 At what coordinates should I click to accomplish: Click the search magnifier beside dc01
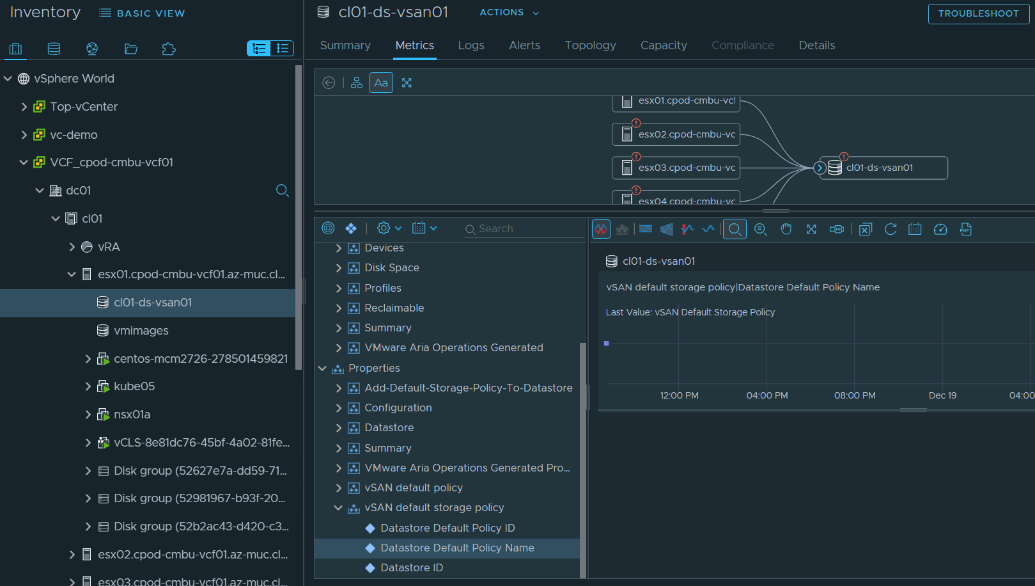(282, 191)
